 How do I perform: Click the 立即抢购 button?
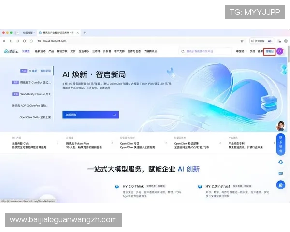tap(91, 115)
